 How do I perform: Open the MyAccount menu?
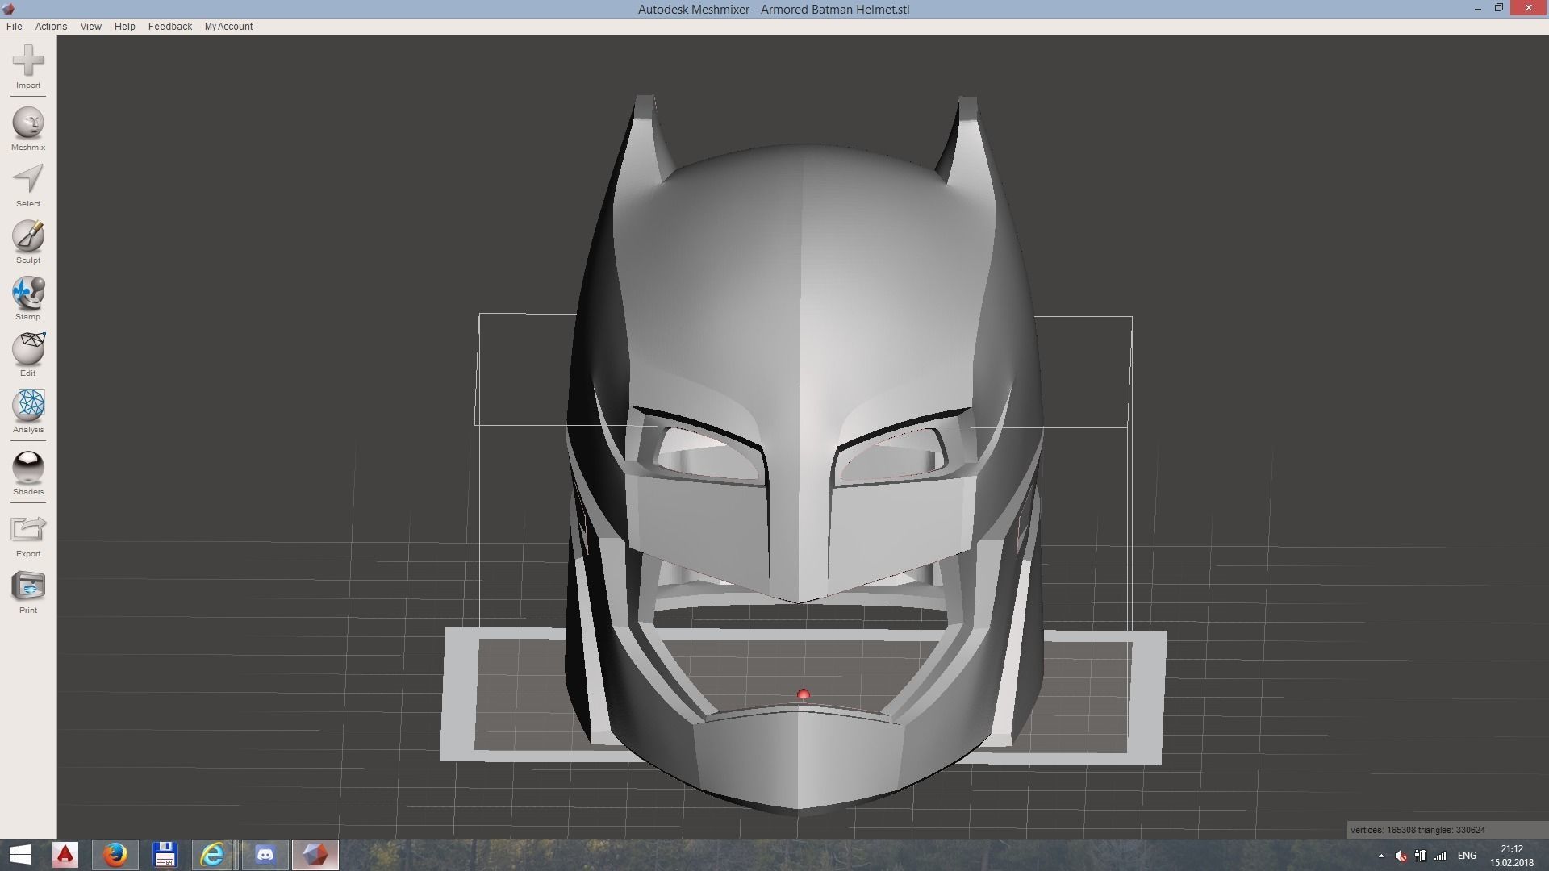coord(228,27)
